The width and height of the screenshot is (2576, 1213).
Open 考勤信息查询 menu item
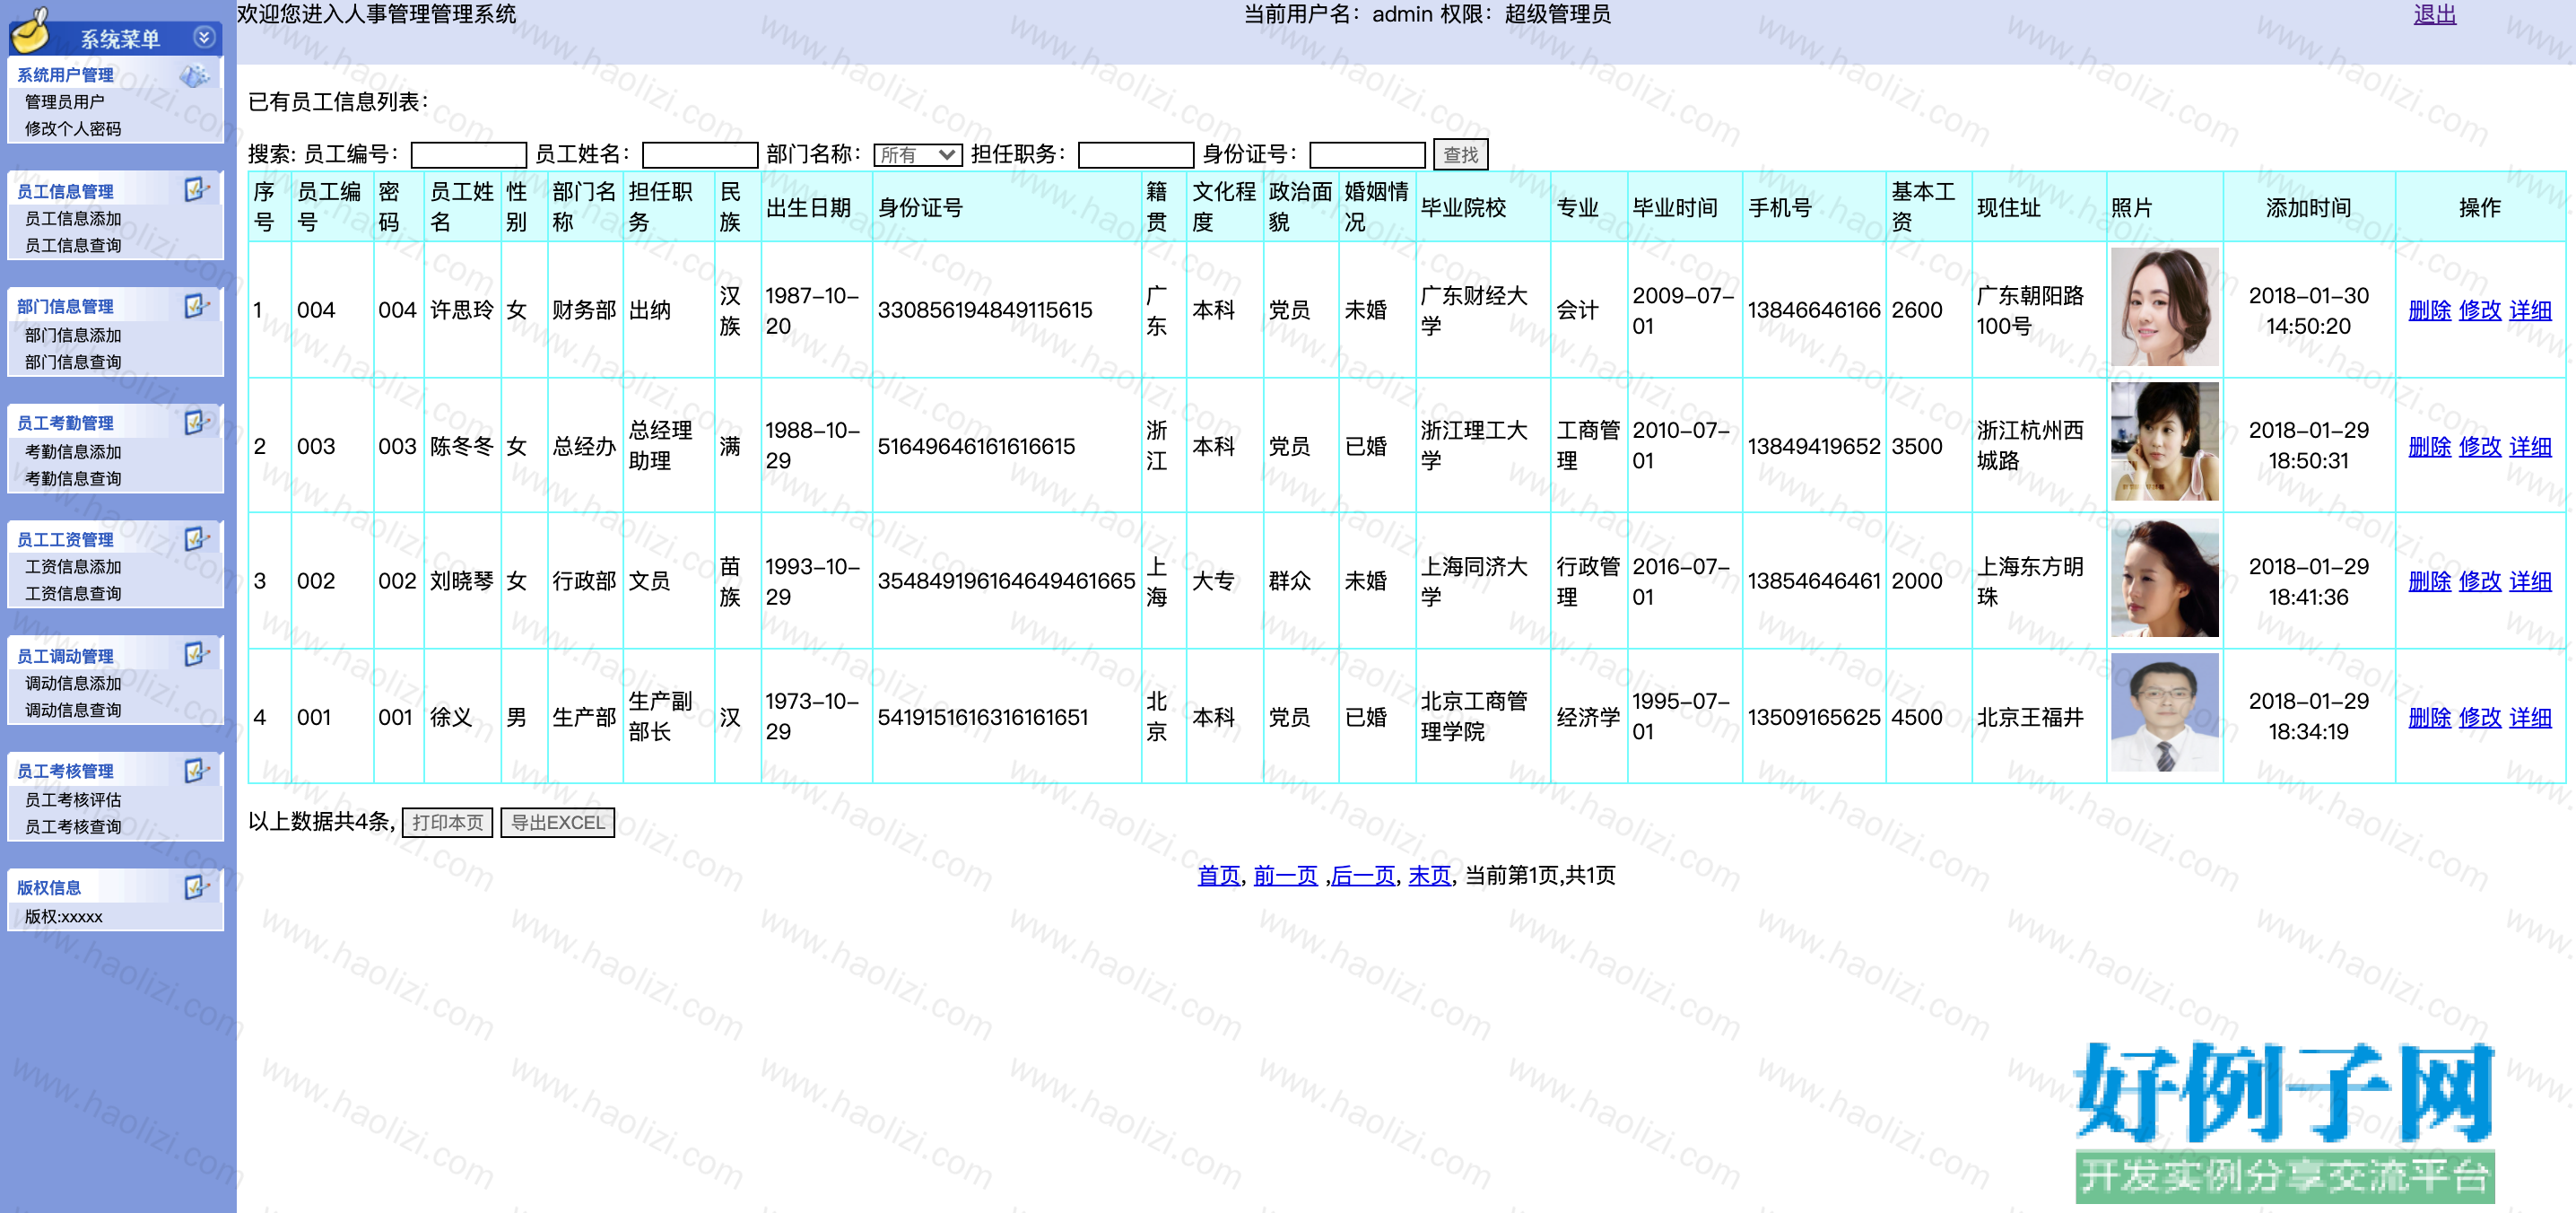click(73, 479)
